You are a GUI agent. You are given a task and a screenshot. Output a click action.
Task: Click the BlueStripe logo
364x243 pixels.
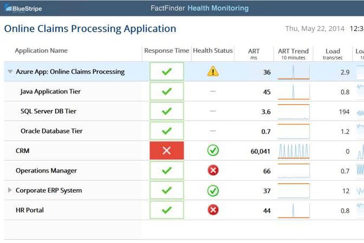[23, 8]
